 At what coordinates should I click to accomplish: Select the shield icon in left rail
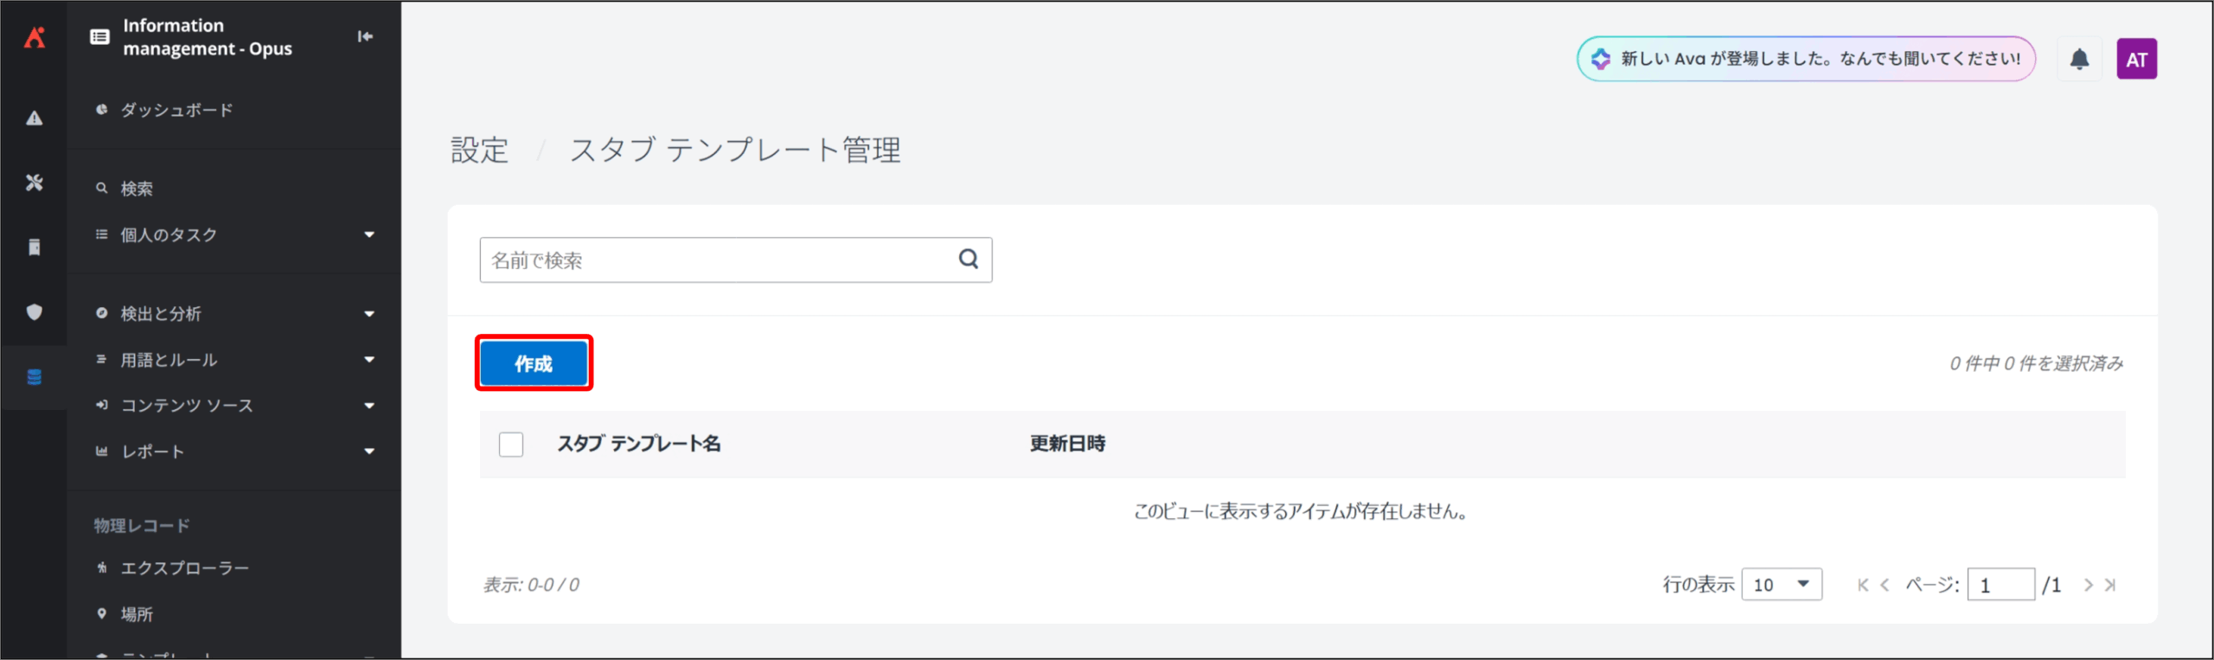[x=34, y=311]
